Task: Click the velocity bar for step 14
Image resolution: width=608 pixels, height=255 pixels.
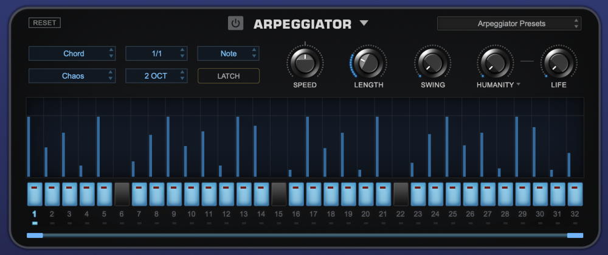Action: point(255,152)
